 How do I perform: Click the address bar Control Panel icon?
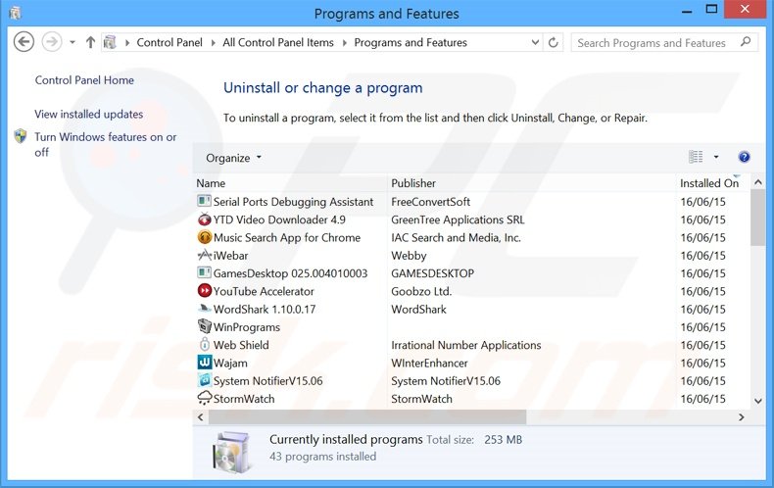(x=110, y=42)
